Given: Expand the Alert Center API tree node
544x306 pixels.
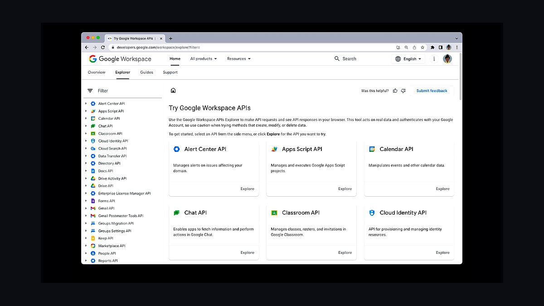Looking at the screenshot, I should pyautogui.click(x=86, y=104).
